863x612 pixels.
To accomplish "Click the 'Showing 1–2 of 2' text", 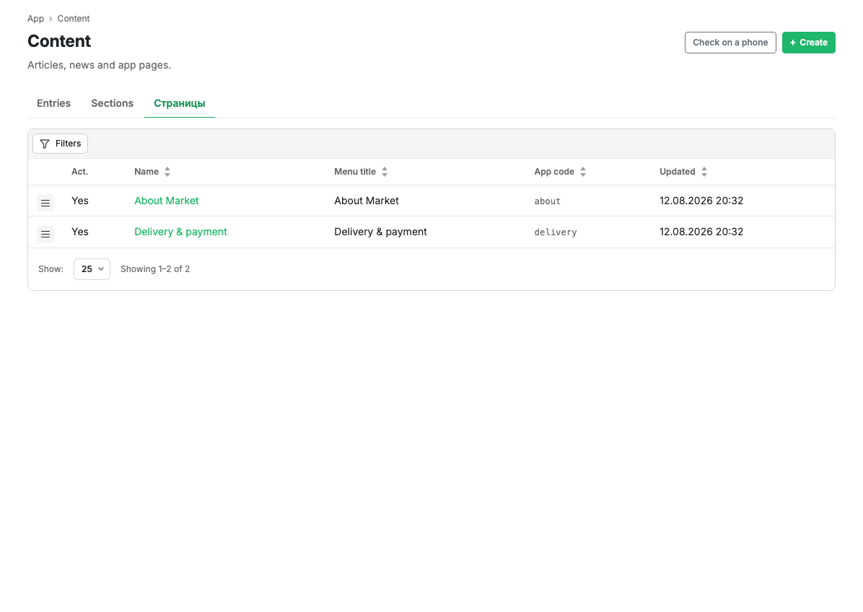I will [x=155, y=269].
